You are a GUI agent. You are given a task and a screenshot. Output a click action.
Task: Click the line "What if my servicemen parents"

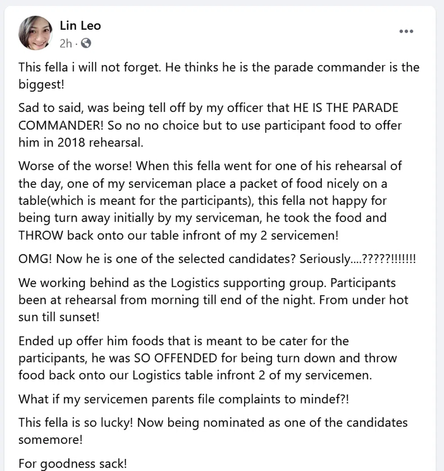pos(184,399)
